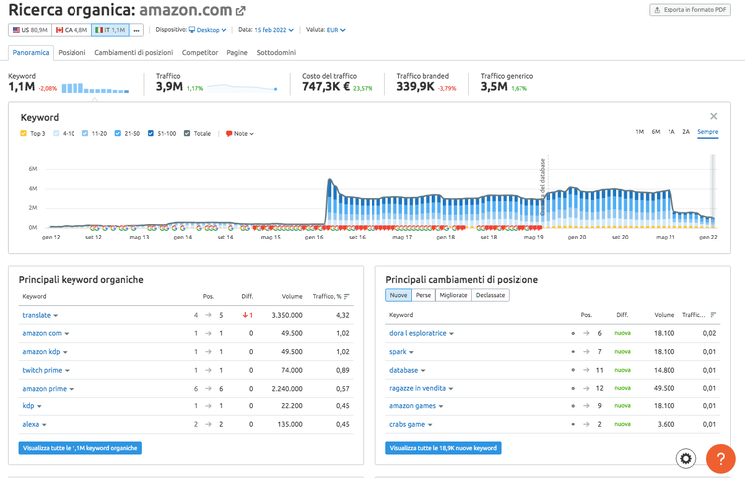The width and height of the screenshot is (745, 478).
Task: Select the IT 1,1M database
Action: (110, 30)
